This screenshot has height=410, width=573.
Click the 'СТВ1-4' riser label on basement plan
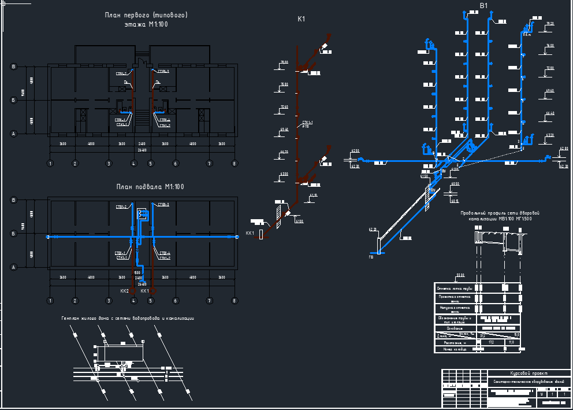coord(165,253)
